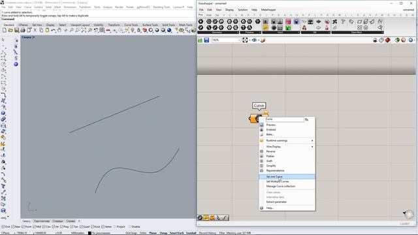418x235 pixels.
Task: Toggle the End osnap checkbox
Action: click(x=3, y=227)
